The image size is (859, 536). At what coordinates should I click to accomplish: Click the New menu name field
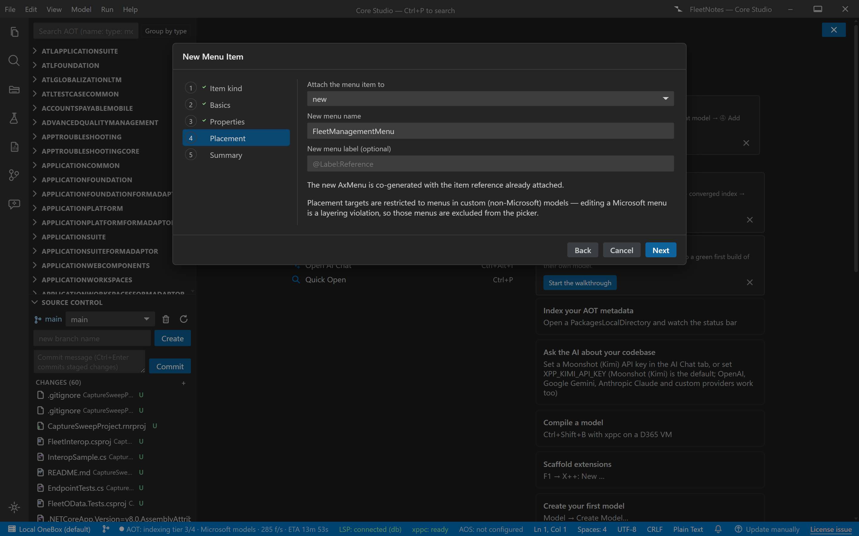point(490,131)
